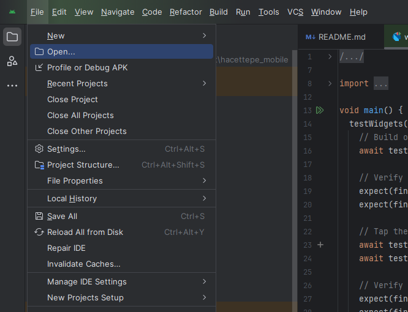The height and width of the screenshot is (312, 408).
Task: Click the "// Tap the" comment on line 22
Action: 383,231
